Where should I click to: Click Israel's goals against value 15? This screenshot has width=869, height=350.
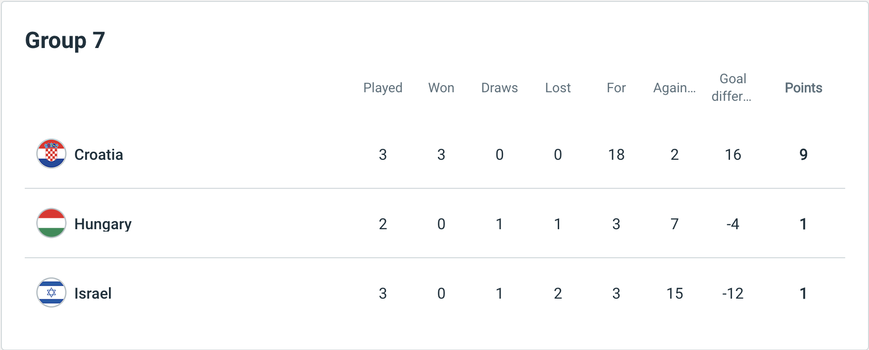pyautogui.click(x=674, y=293)
